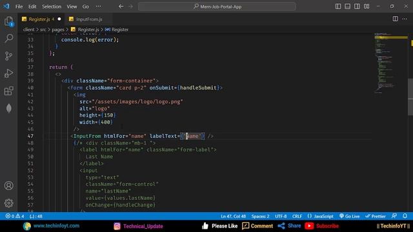The image size is (413, 232).
Task: Click src in the breadcrumb
Action: click(43, 30)
